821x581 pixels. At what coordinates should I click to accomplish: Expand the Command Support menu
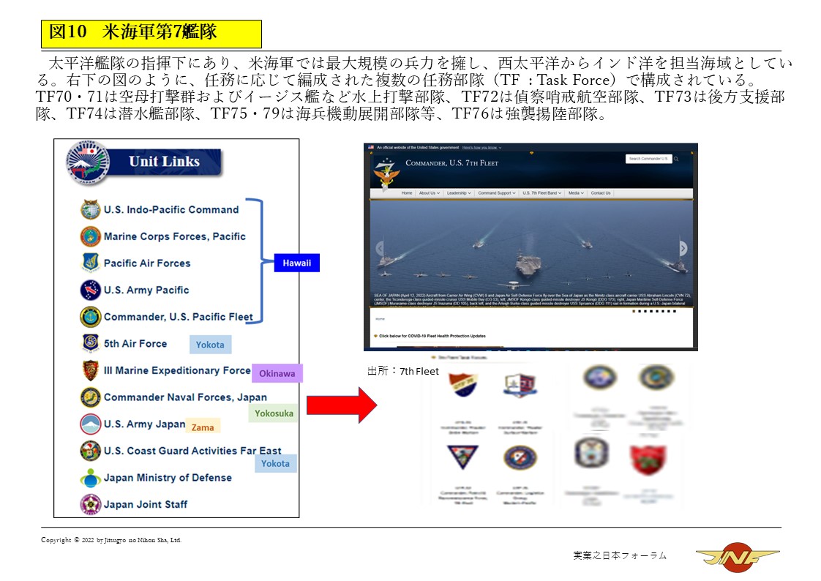click(x=496, y=193)
